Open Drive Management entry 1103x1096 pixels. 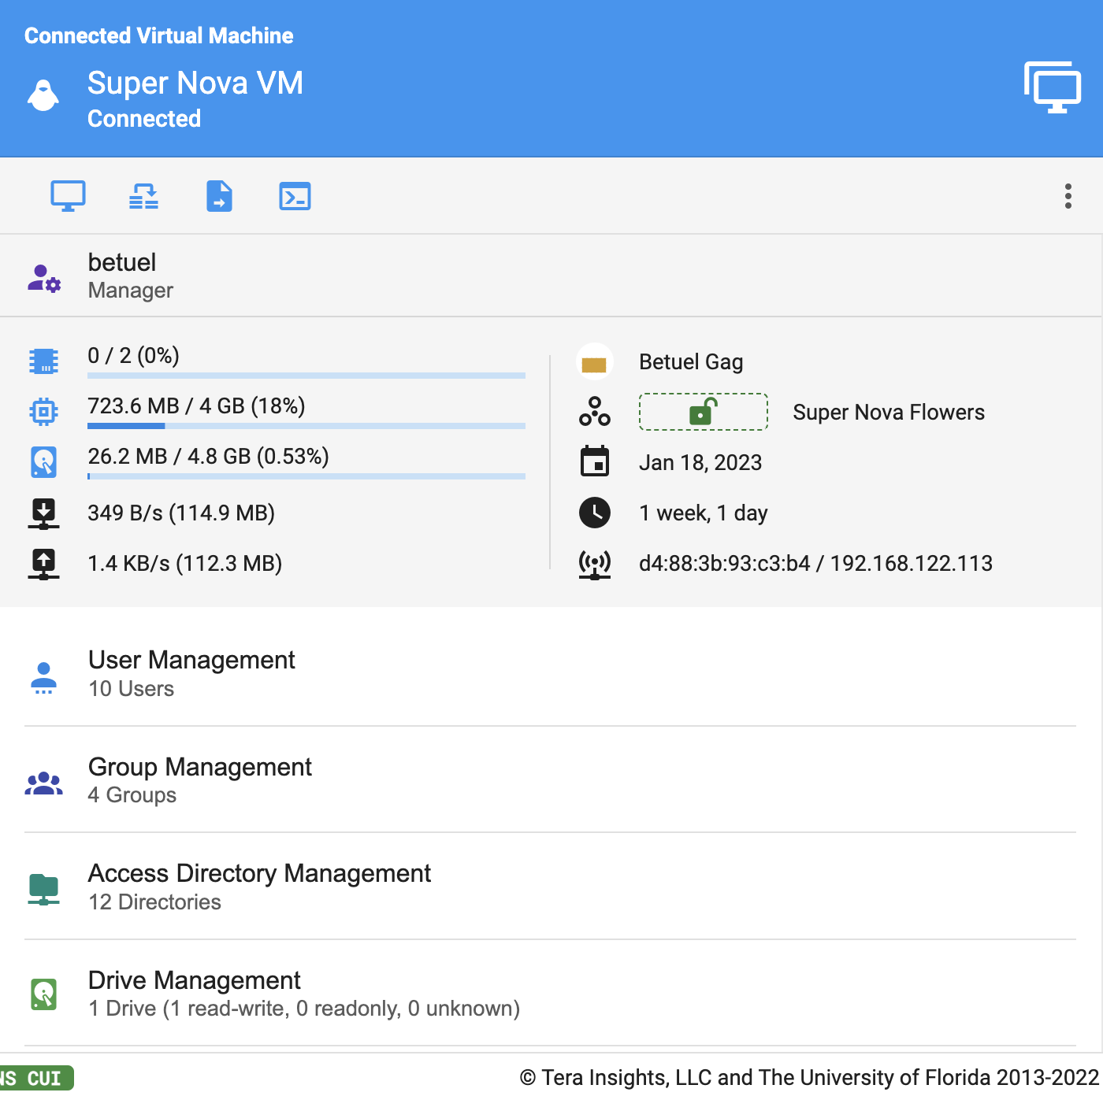(x=195, y=993)
